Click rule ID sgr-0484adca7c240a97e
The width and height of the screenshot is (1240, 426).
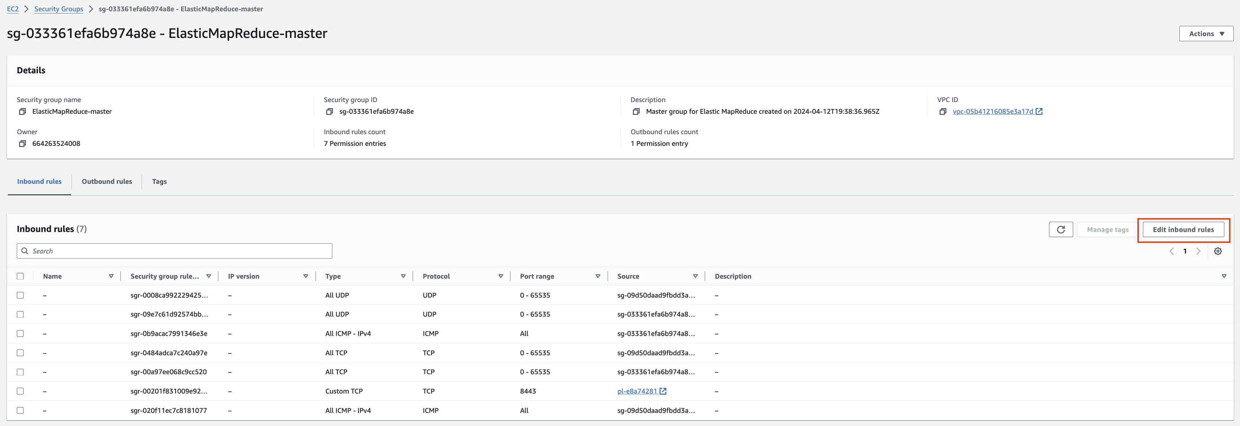tap(169, 353)
